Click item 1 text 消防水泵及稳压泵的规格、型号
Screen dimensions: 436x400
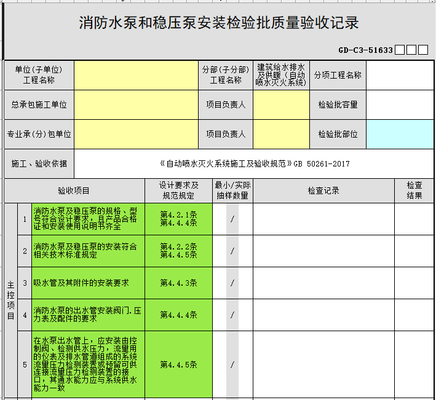pyautogui.click(x=88, y=219)
